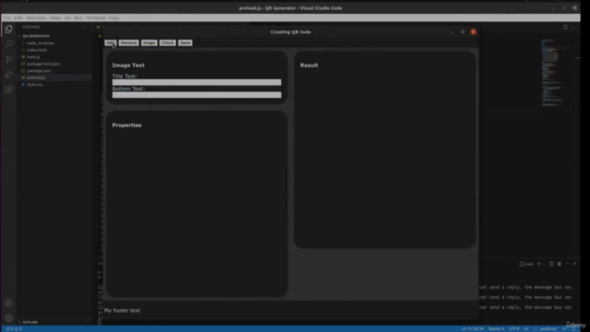Open the new terminal dropdown arrow
Screen dimensions: 590x332
coord(544,264)
